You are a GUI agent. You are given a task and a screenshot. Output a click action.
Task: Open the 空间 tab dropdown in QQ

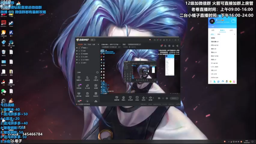(x=231, y=30)
